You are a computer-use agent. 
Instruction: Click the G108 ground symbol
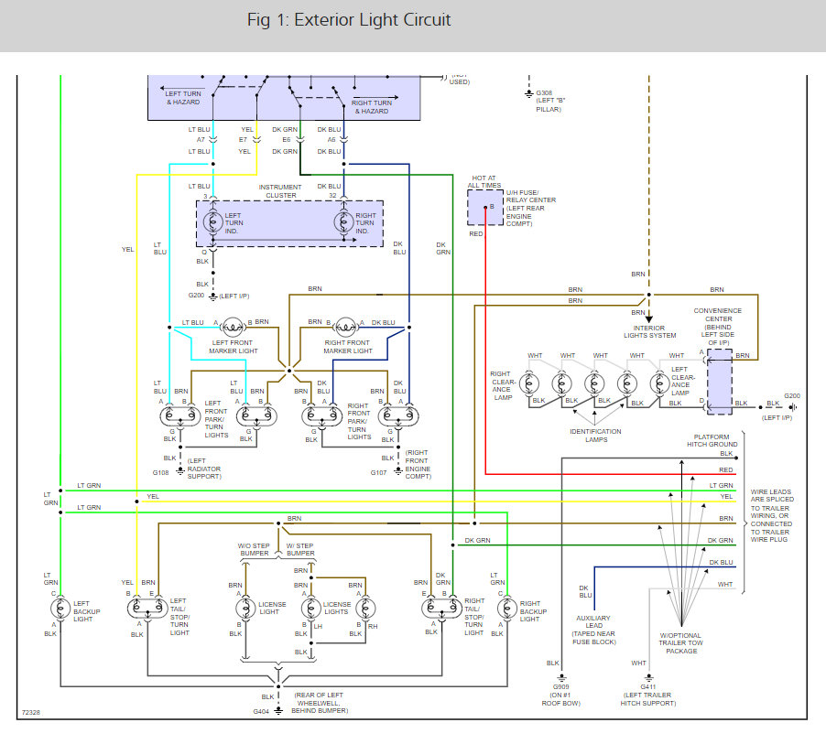coord(180,470)
